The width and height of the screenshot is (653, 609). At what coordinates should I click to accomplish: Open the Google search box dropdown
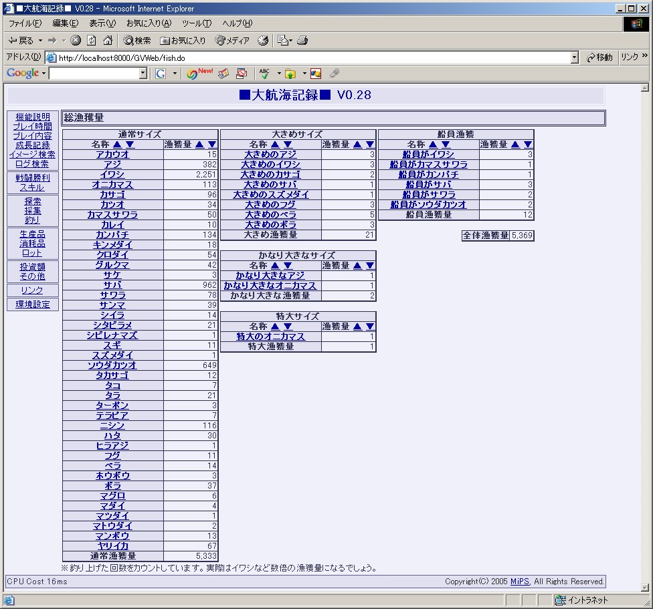pyautogui.click(x=143, y=74)
